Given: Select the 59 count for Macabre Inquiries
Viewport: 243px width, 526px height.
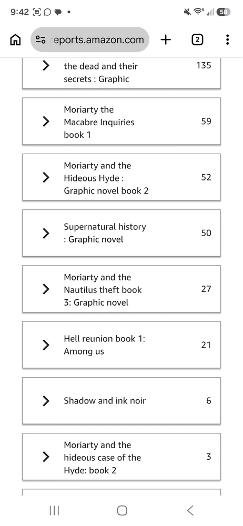Looking at the screenshot, I should (x=206, y=121).
